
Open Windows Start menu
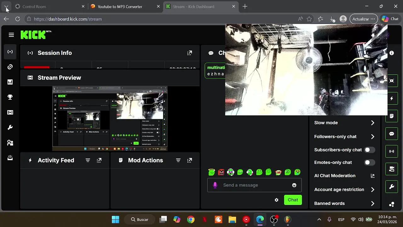point(116,219)
